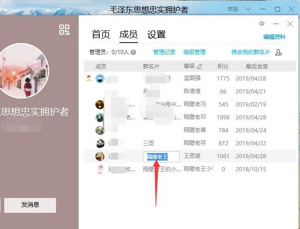Click the 管理员: 0/10人 label

click(109, 52)
